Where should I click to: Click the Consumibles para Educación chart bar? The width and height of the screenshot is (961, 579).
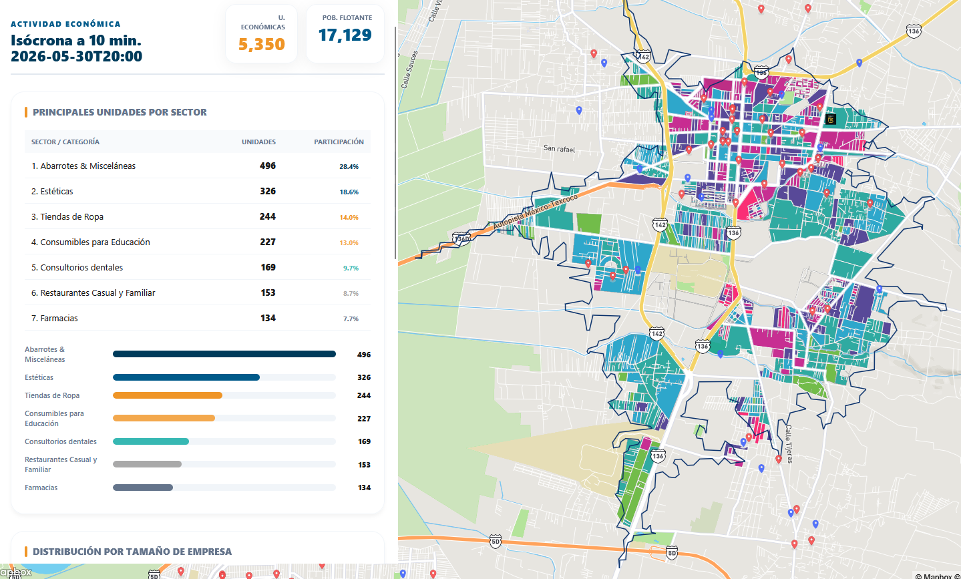coord(164,418)
